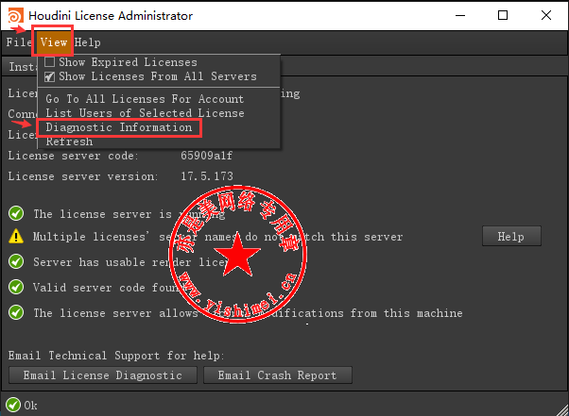Toggle Show Licenses From All Servers

click(49, 76)
